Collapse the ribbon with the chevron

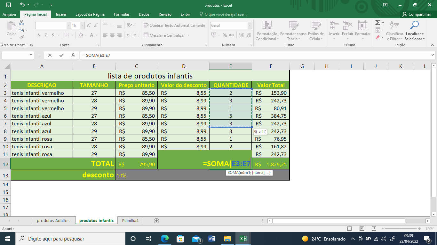[433, 45]
